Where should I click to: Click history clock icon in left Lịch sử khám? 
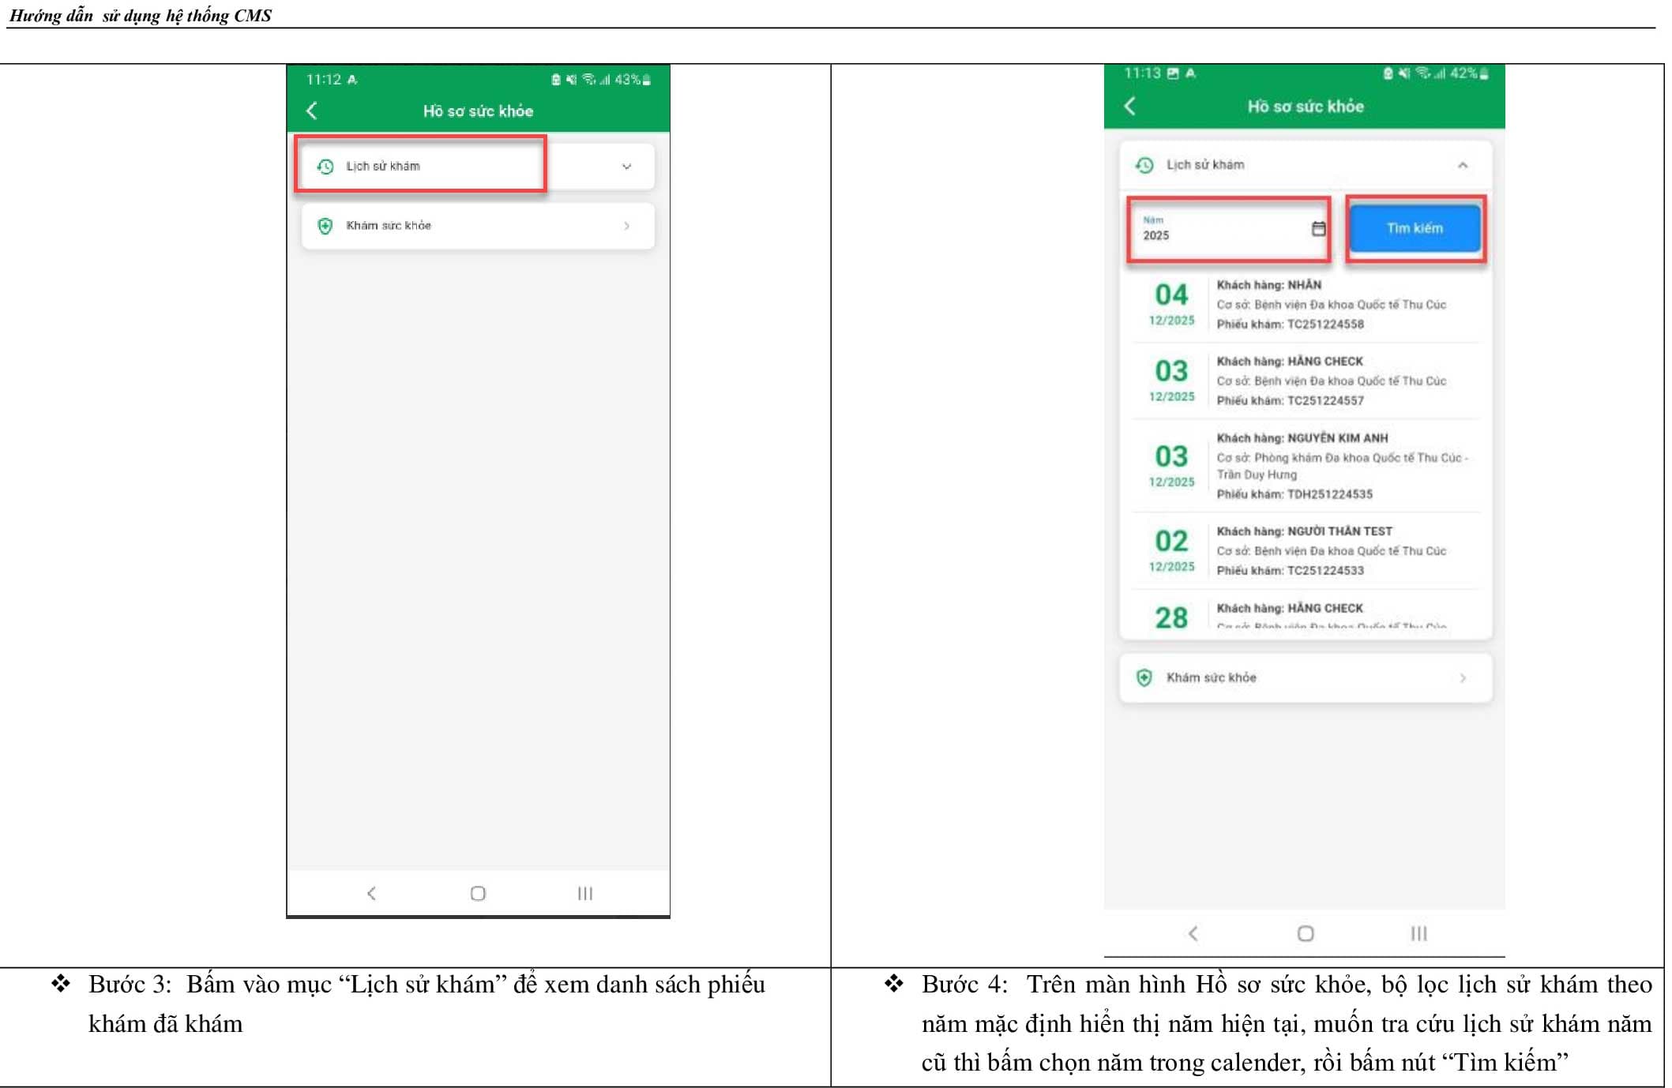[325, 167]
